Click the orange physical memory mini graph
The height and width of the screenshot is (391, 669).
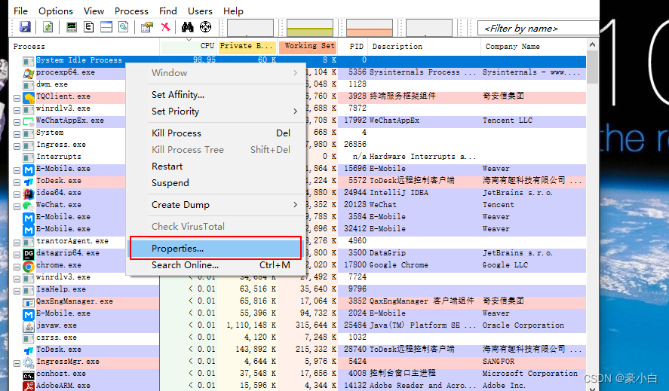point(370,28)
